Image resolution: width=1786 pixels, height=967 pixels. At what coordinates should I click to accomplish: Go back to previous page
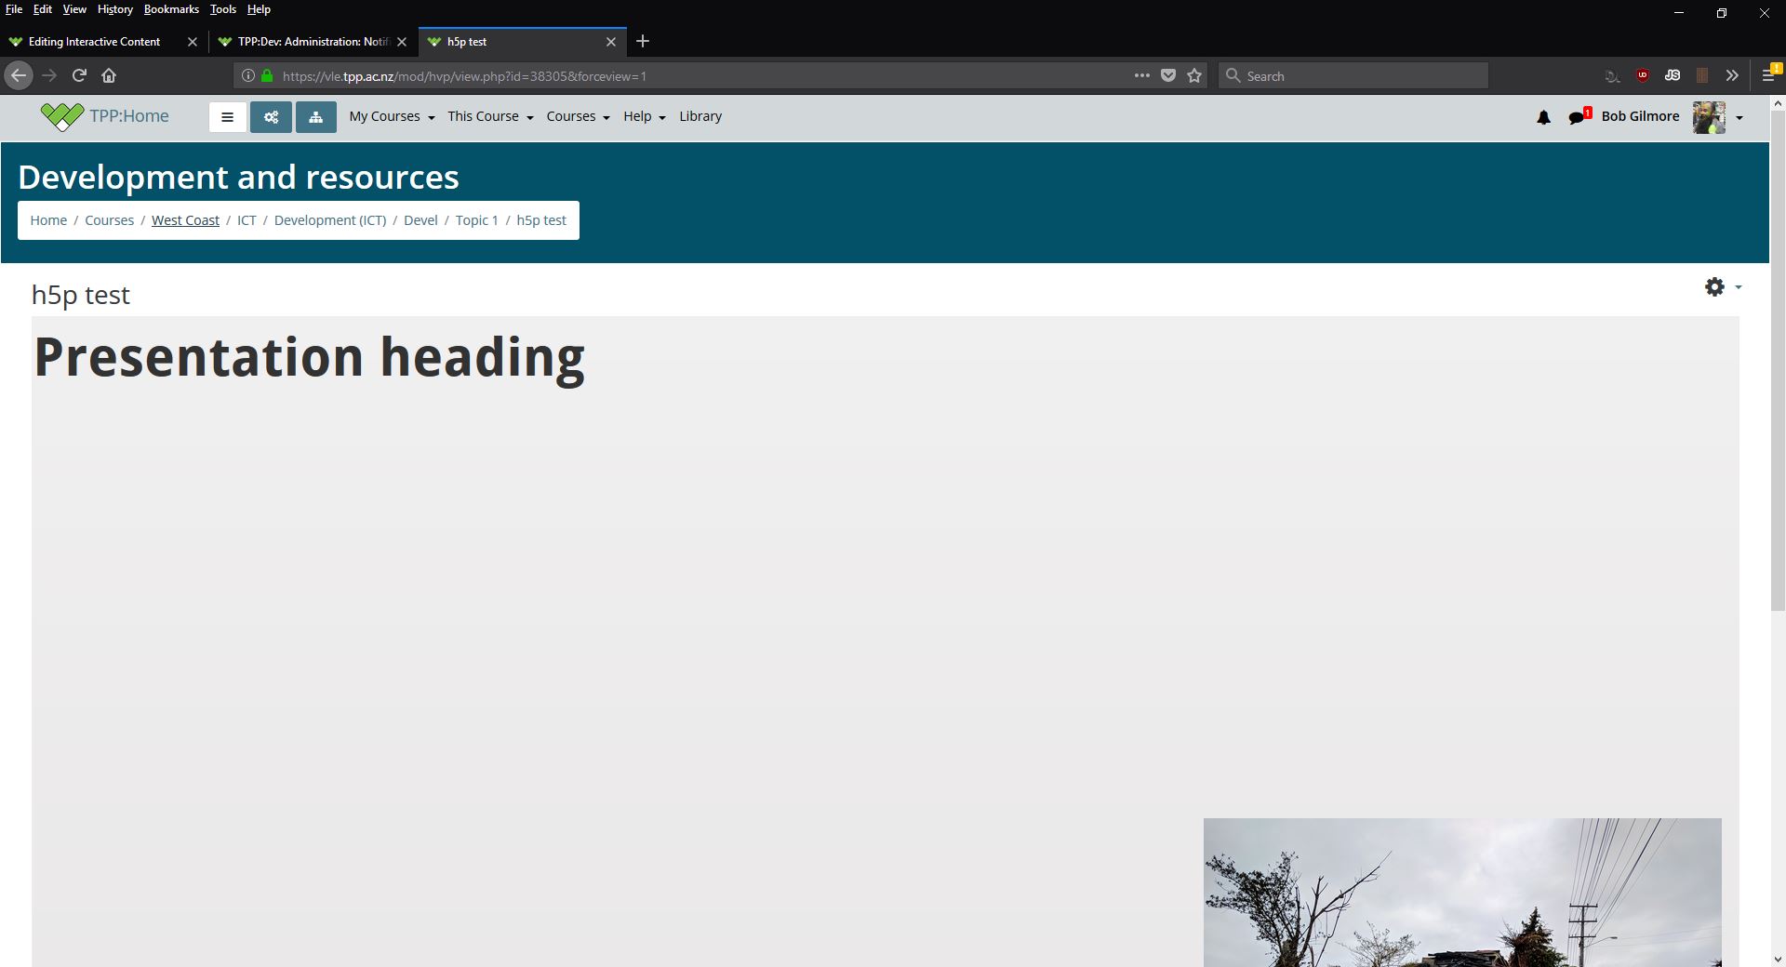tap(19, 75)
